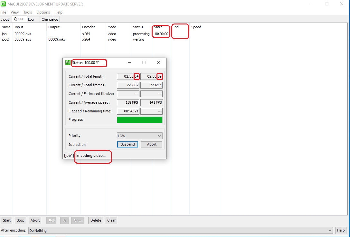Click the elapsed time field 00:26:21
The image size is (350, 237).
128,111
